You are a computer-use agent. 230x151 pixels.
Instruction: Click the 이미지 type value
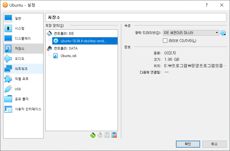click(x=170, y=53)
